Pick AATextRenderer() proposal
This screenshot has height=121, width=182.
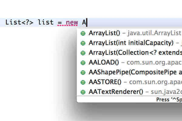[130, 92]
